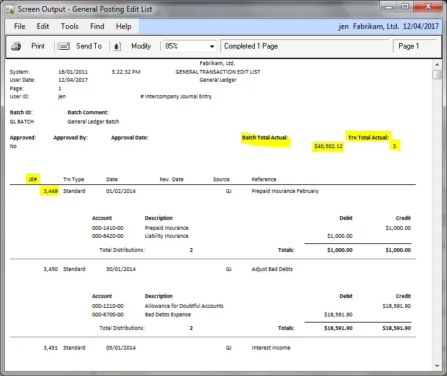Click the Print button label
The height and width of the screenshot is (376, 447).
coord(38,46)
